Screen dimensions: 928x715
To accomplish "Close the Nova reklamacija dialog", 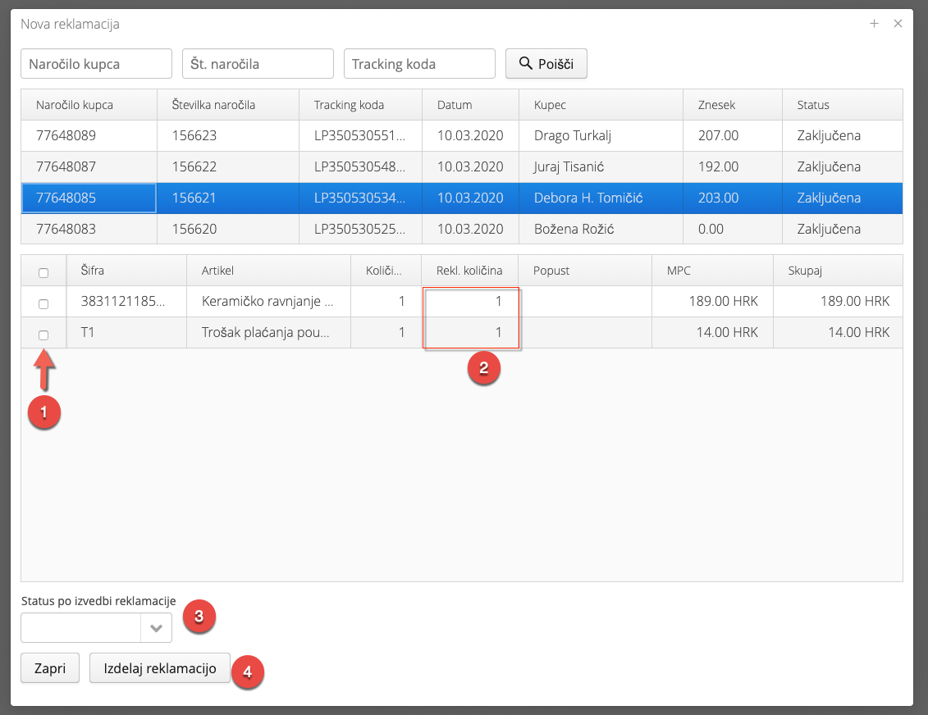I will 898,24.
